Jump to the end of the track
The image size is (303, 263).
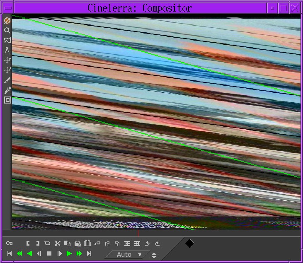[x=89, y=253]
